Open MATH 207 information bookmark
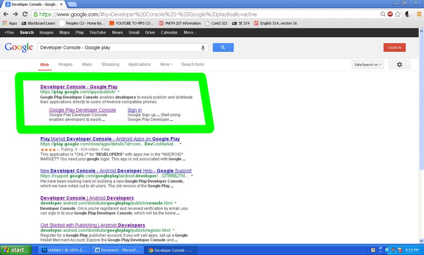This screenshot has height=255, width=424. (x=180, y=23)
